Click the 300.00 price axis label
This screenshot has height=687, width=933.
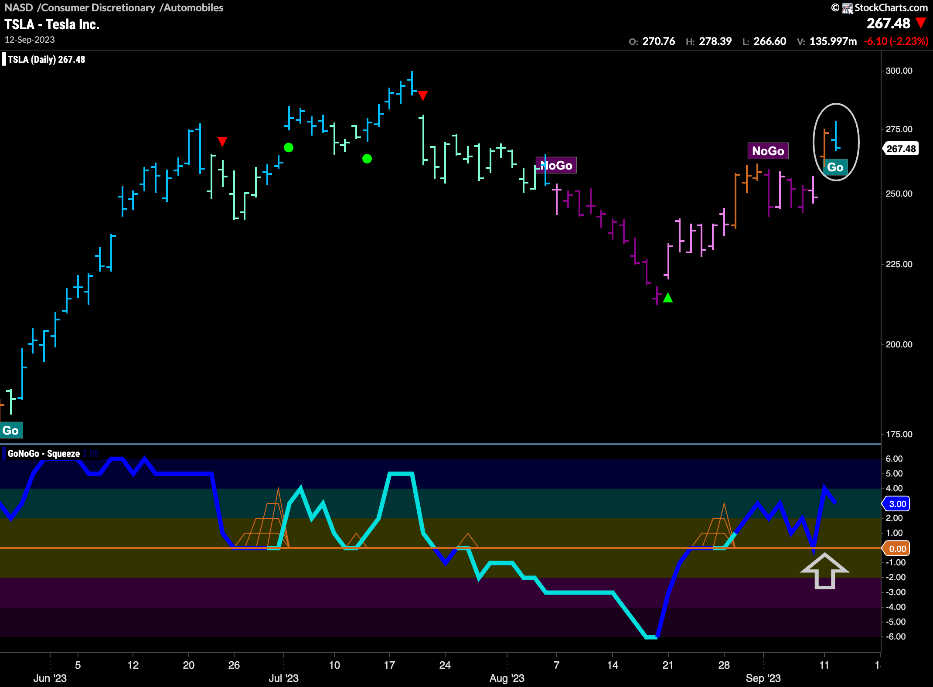point(899,71)
